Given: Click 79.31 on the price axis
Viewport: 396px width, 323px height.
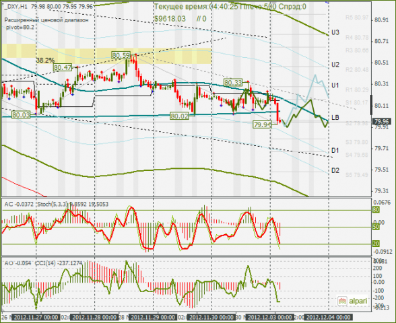Looking at the screenshot, I should pos(382,191).
